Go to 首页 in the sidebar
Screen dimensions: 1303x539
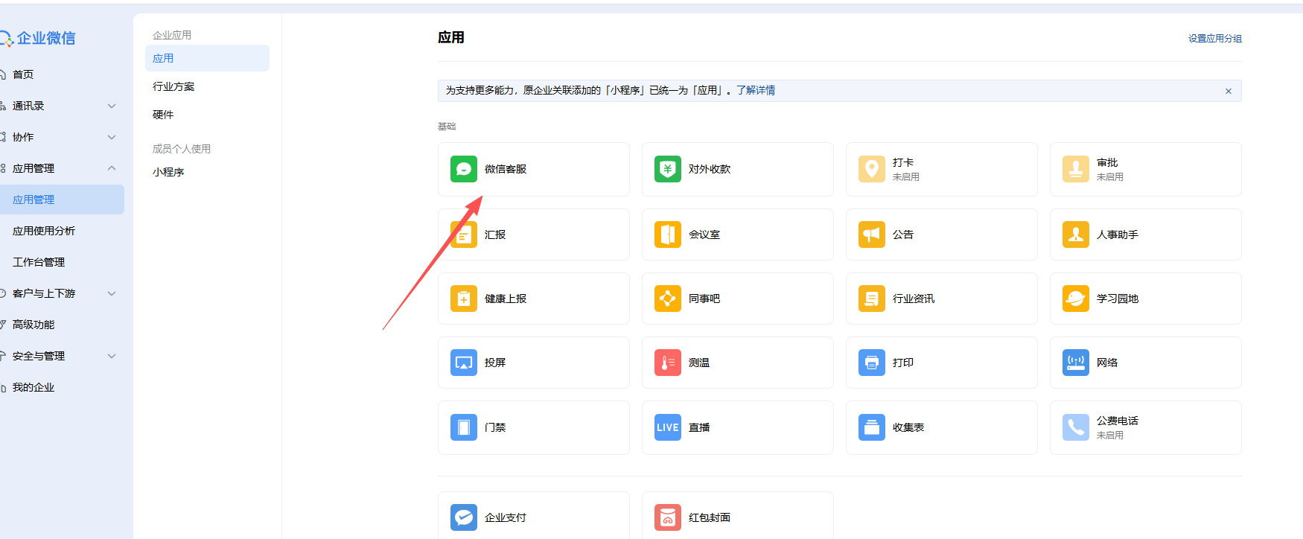23,74
